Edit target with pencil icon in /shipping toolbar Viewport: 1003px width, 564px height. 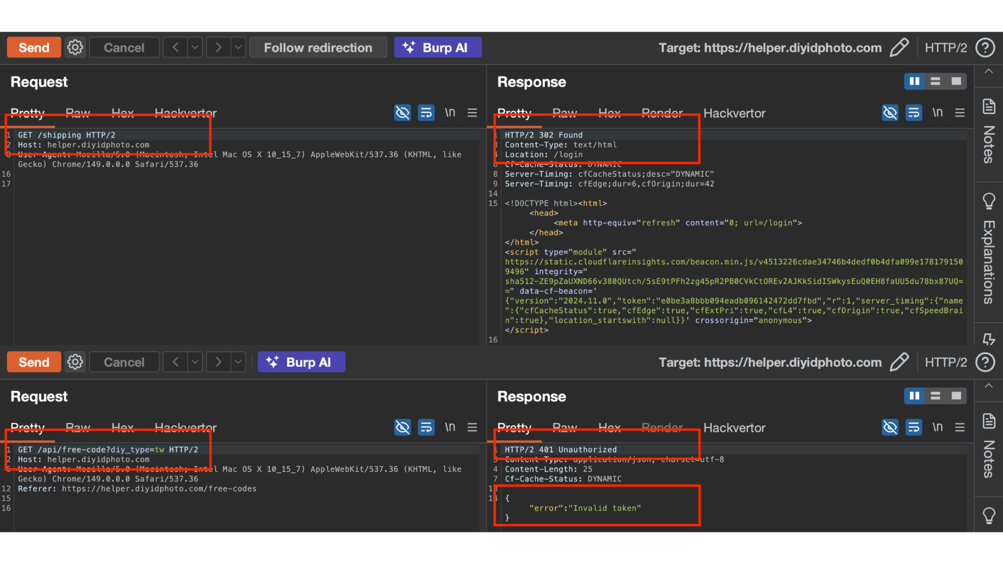click(x=899, y=47)
